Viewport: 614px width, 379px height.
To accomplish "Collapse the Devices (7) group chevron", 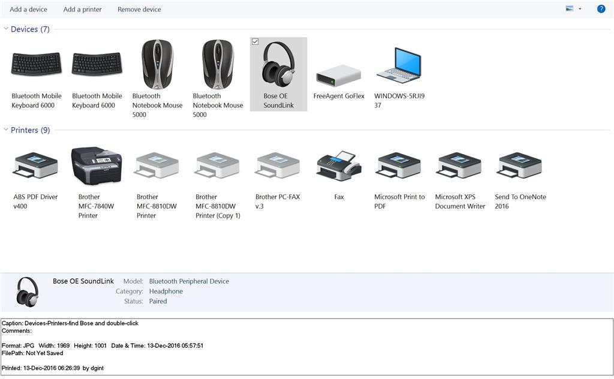I will pos(6,29).
